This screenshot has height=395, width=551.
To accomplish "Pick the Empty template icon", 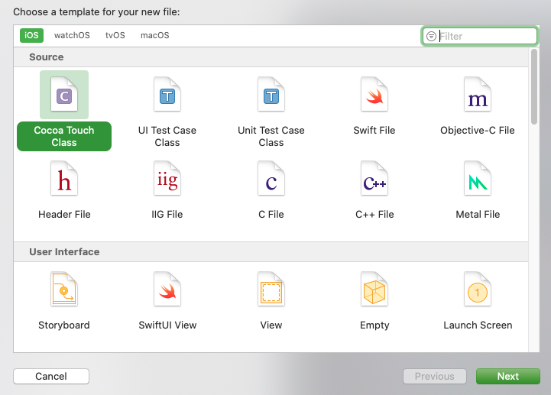I will [x=374, y=290].
